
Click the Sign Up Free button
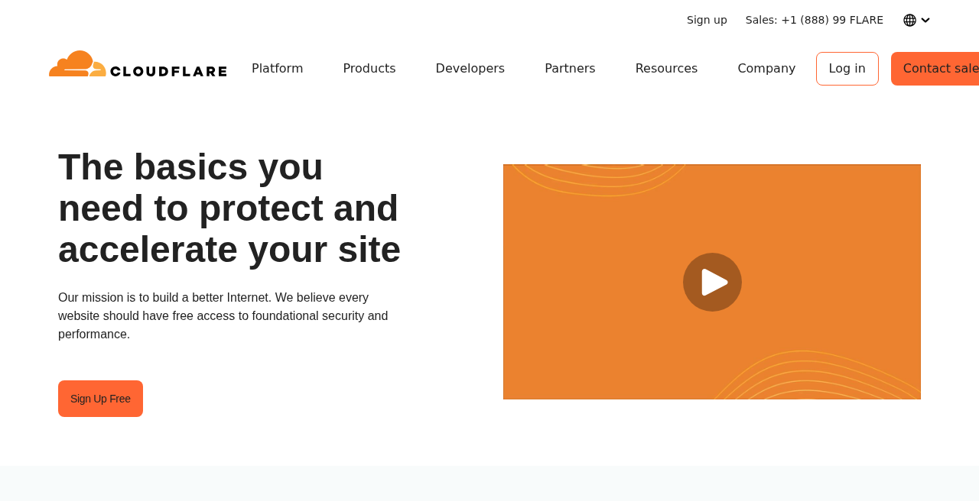tap(100, 399)
